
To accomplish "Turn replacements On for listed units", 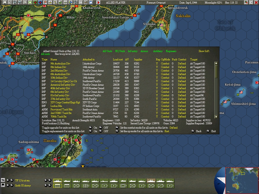I will (x=91, y=131).
